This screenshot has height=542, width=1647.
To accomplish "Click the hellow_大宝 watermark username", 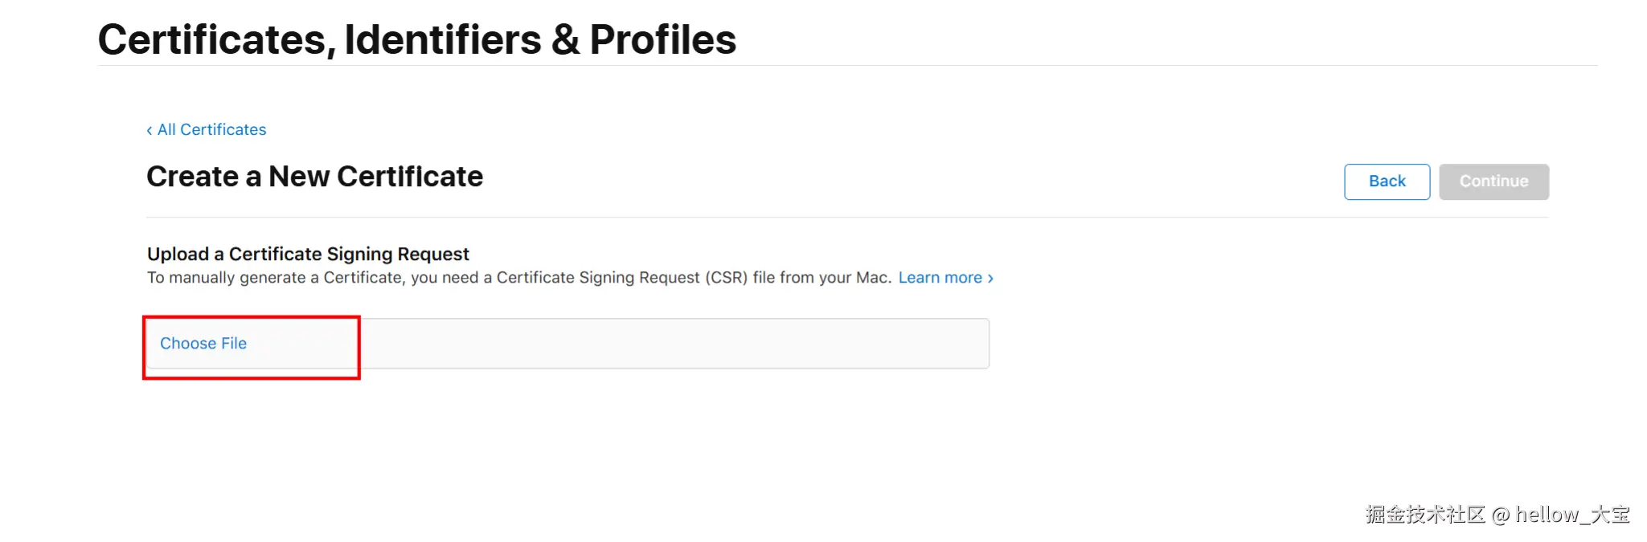I will (x=1572, y=515).
